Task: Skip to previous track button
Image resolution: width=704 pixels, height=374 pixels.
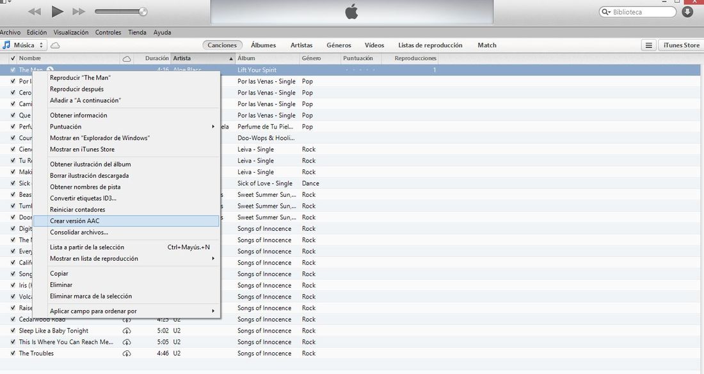Action: (35, 12)
